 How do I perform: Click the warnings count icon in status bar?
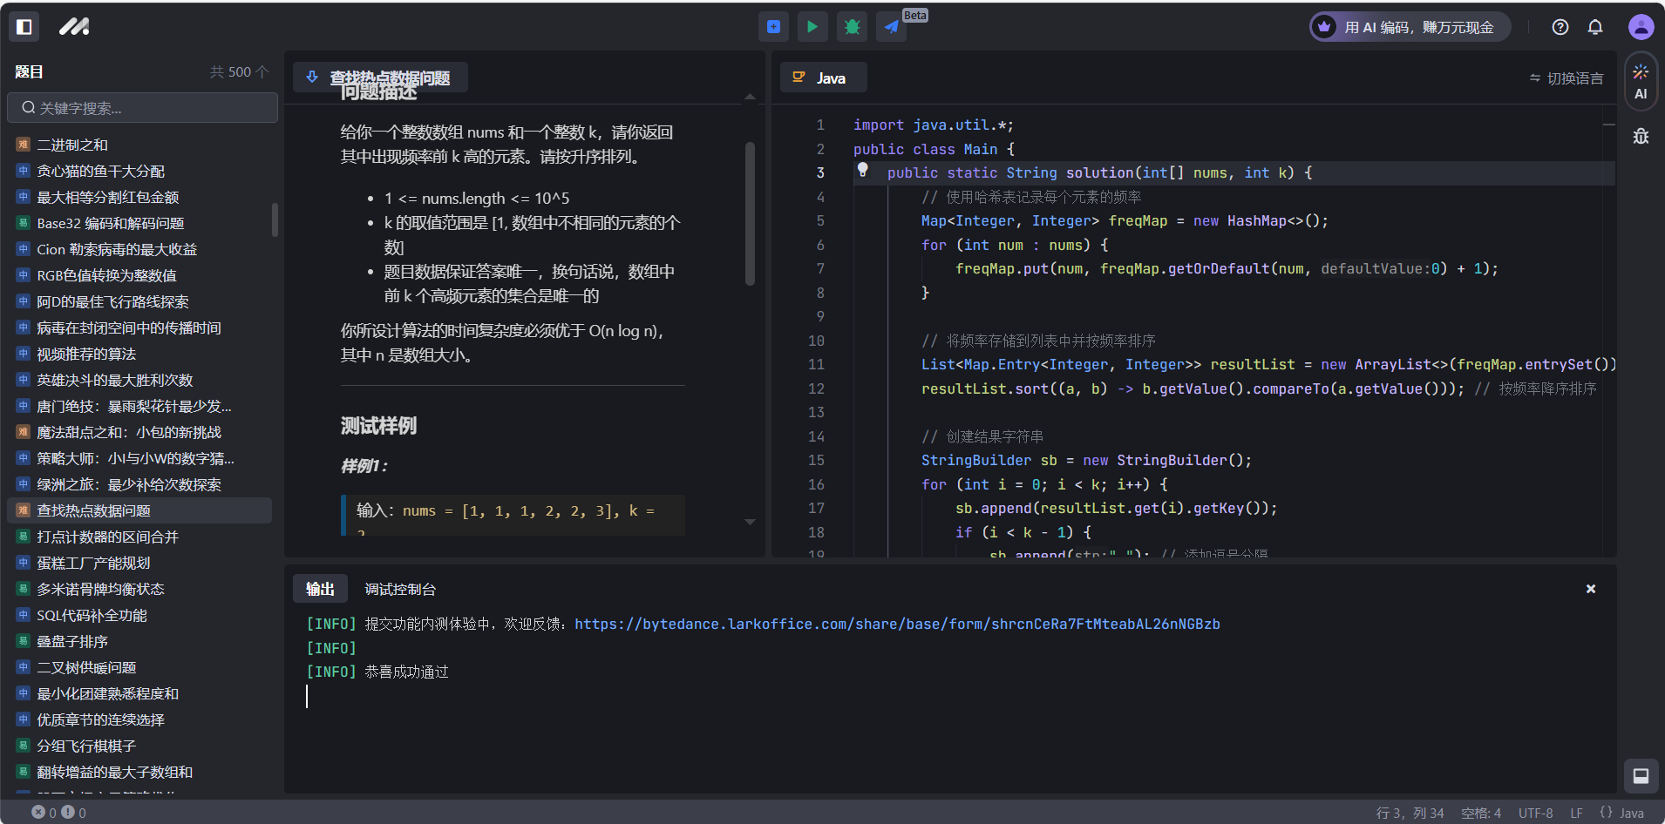(68, 812)
